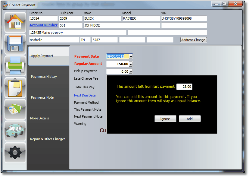This screenshot has width=249, height=177.
Task: Click the printer icon in sidebar
Action: 15,65
